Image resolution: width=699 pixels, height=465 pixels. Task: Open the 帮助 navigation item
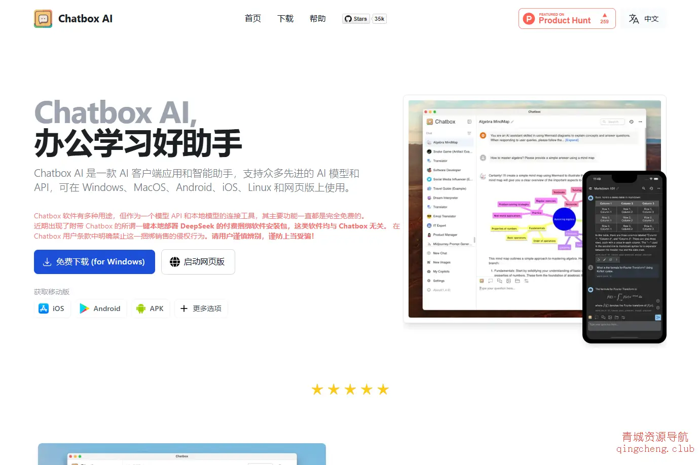318,18
